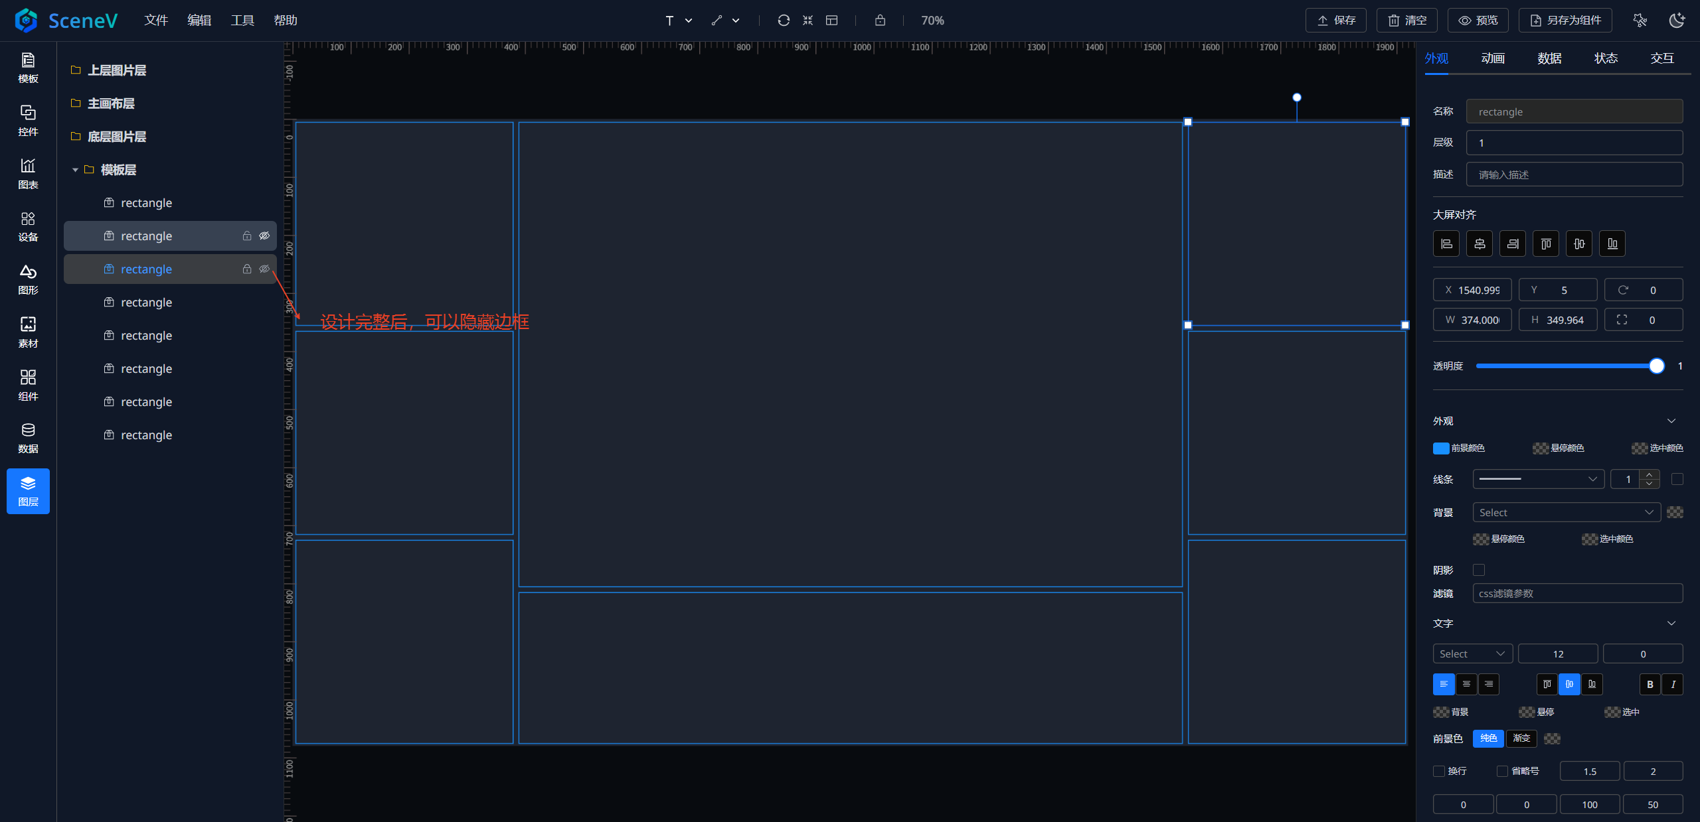Open the 图表 charts sidebar panel

(28, 173)
